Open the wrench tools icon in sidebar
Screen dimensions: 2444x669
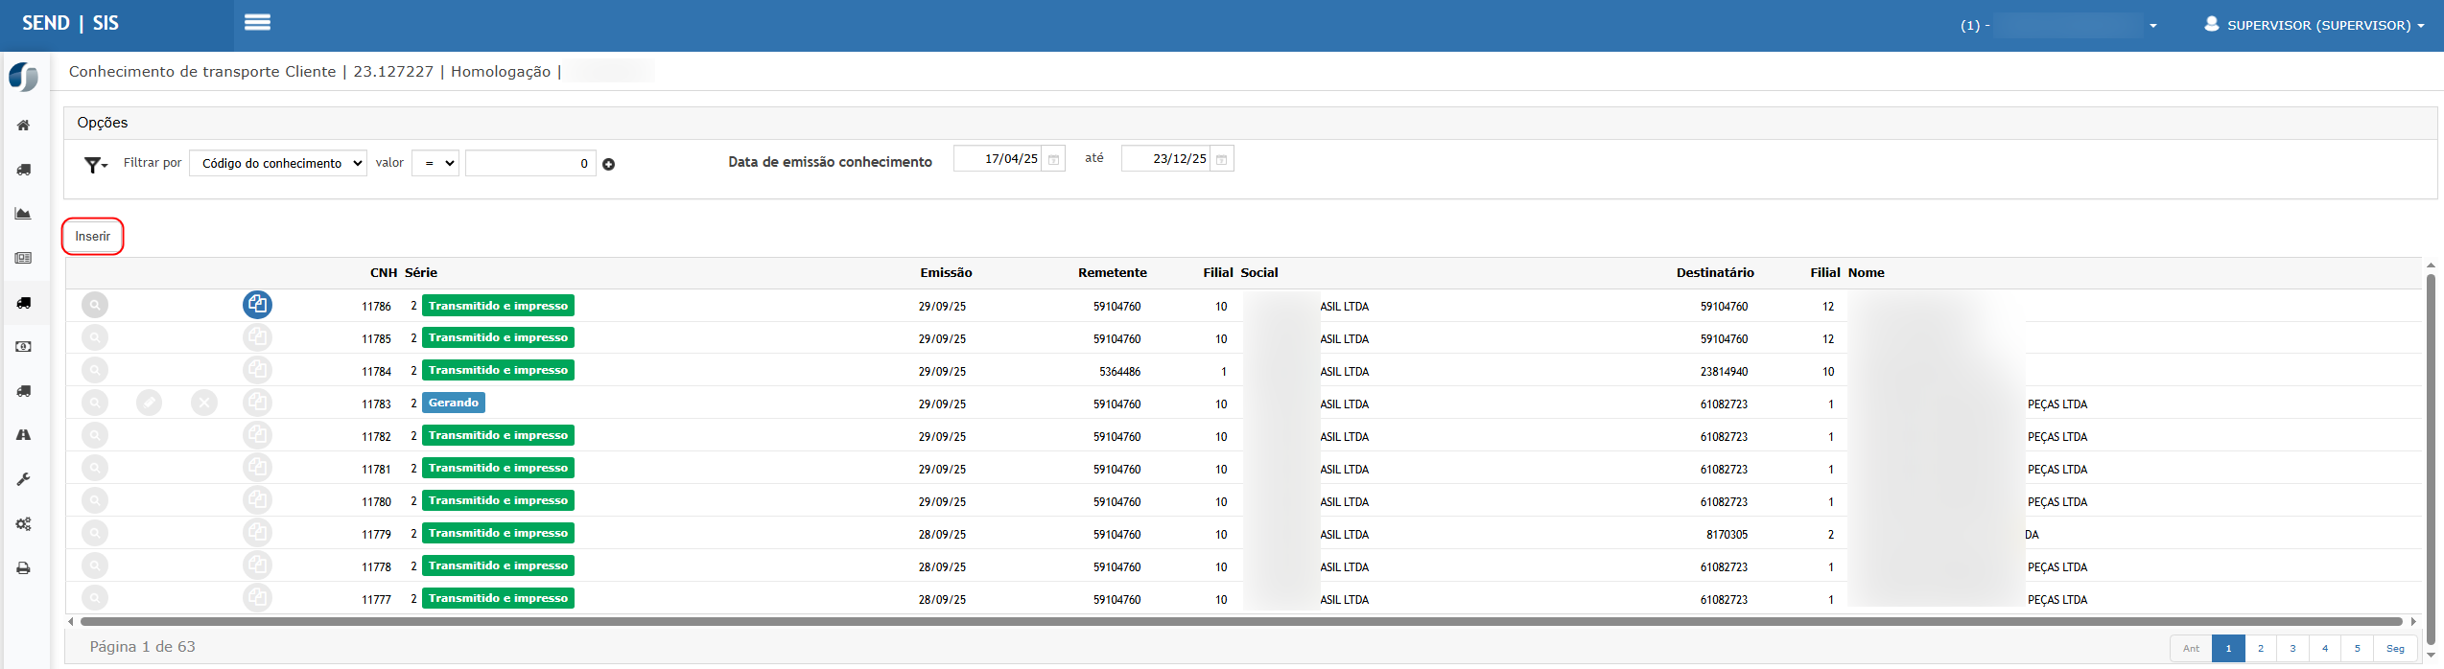point(24,479)
